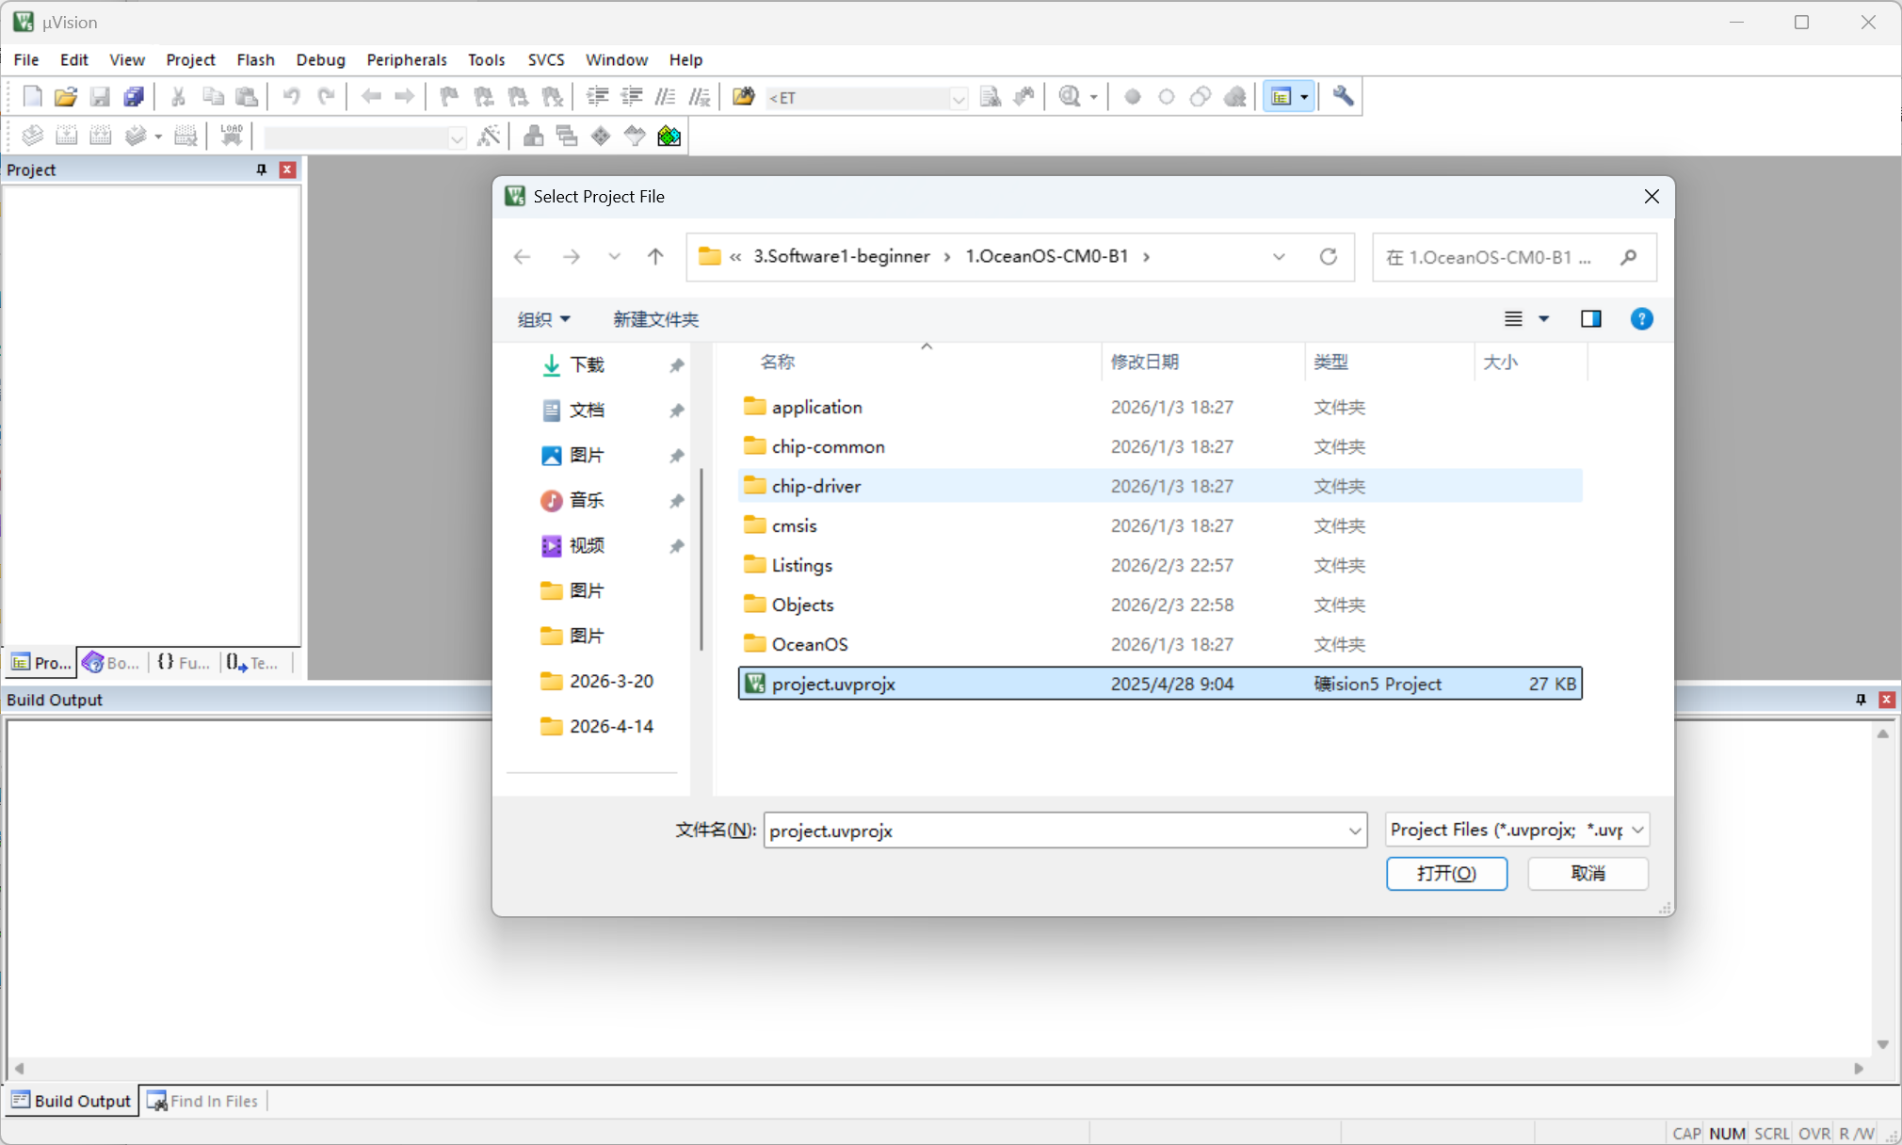Viewport: 1902px width, 1145px height.
Task: Open the Peripherals menu
Action: pos(407,59)
